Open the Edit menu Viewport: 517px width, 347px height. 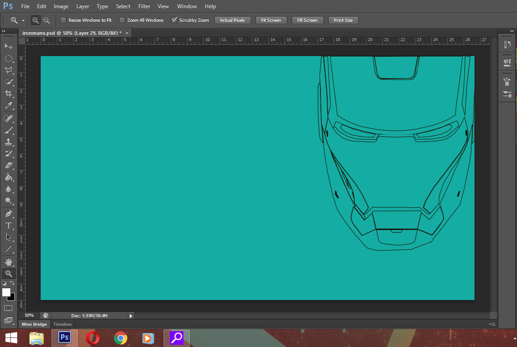pyautogui.click(x=42, y=6)
